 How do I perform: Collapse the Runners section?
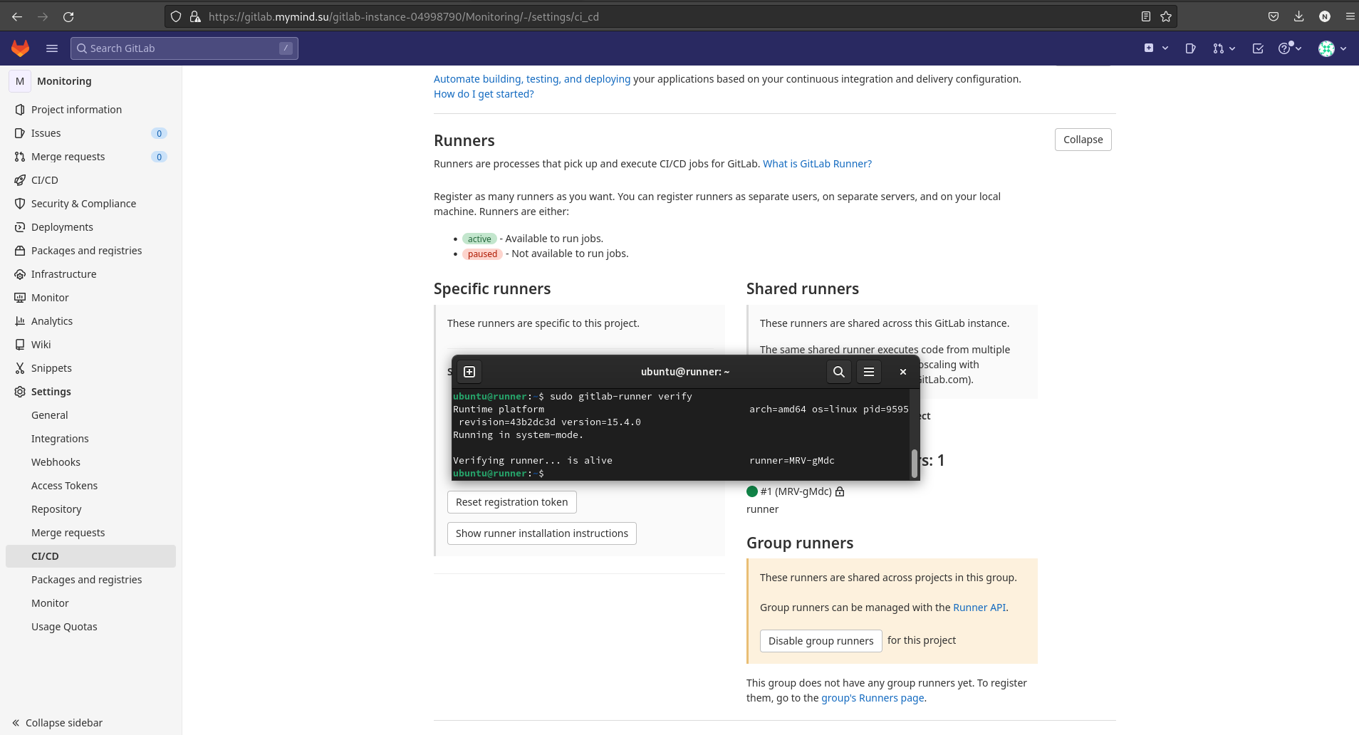click(x=1083, y=140)
